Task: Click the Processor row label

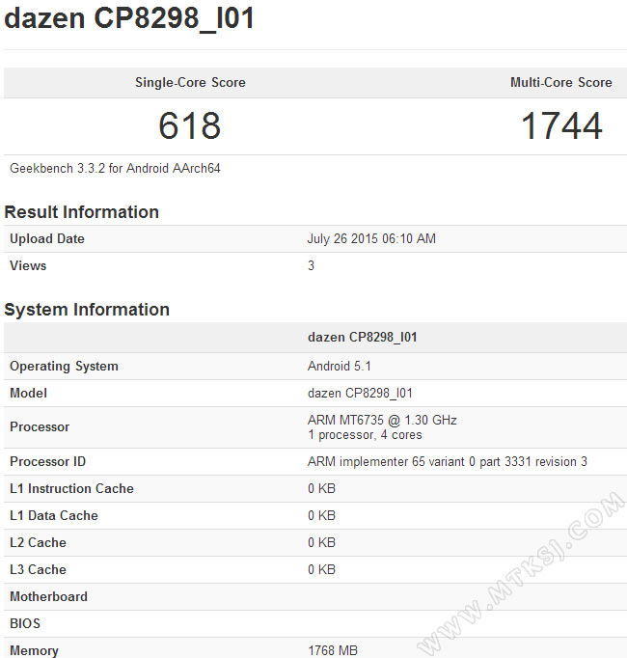Action: click(40, 426)
